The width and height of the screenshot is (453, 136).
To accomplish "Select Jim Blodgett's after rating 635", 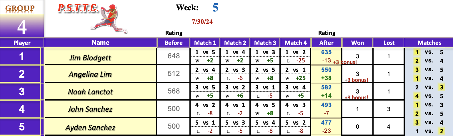I will (327, 52).
